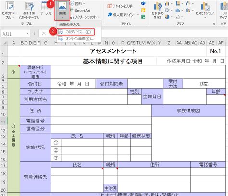
Task: Select column AE header
Action: pyautogui.click(x=211, y=43)
